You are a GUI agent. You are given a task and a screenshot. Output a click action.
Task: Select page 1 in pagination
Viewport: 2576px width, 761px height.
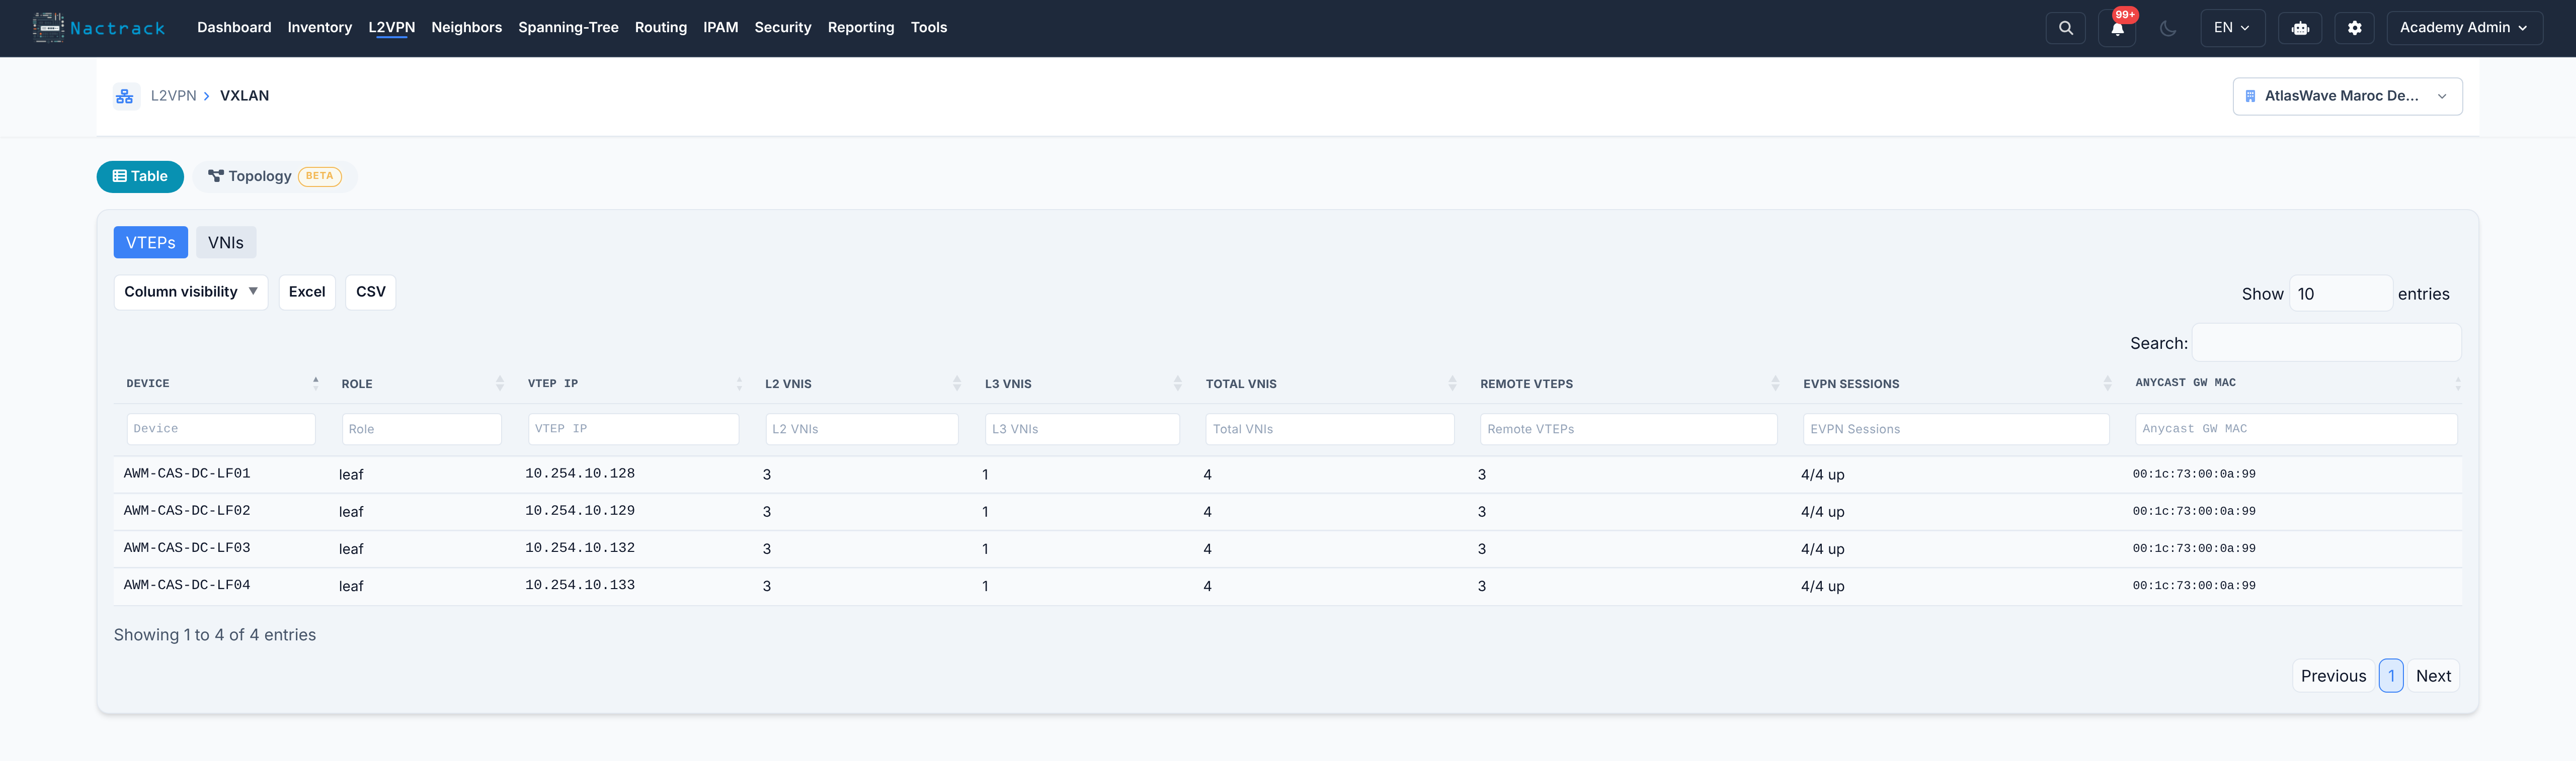pos(2391,676)
